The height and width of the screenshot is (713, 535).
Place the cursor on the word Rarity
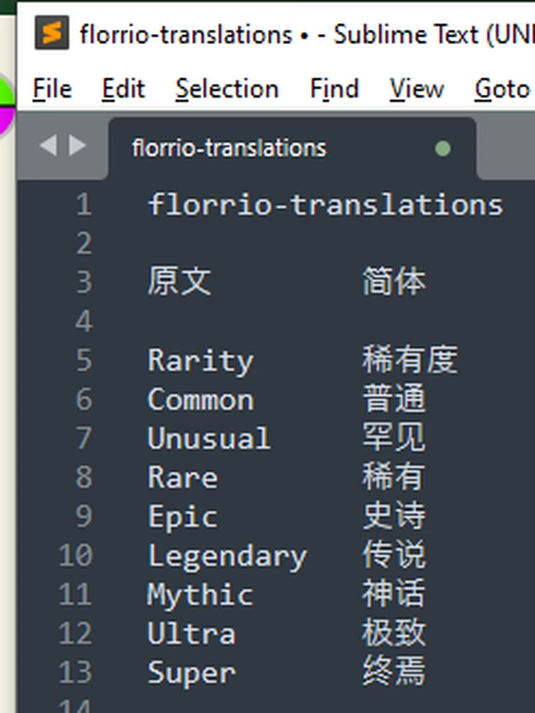(201, 360)
